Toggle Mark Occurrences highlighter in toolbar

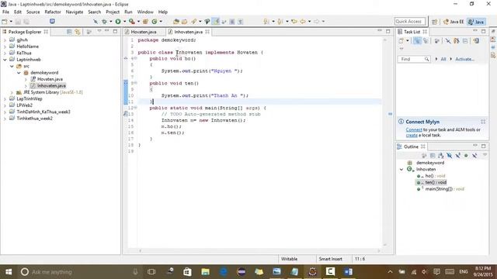pos(216,22)
